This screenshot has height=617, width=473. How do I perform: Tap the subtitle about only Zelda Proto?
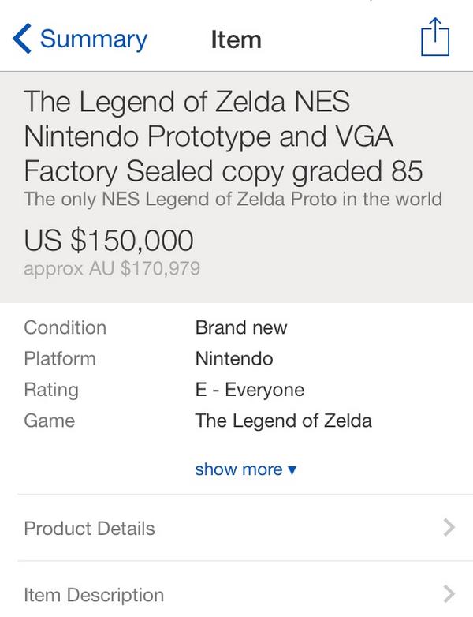tap(233, 198)
